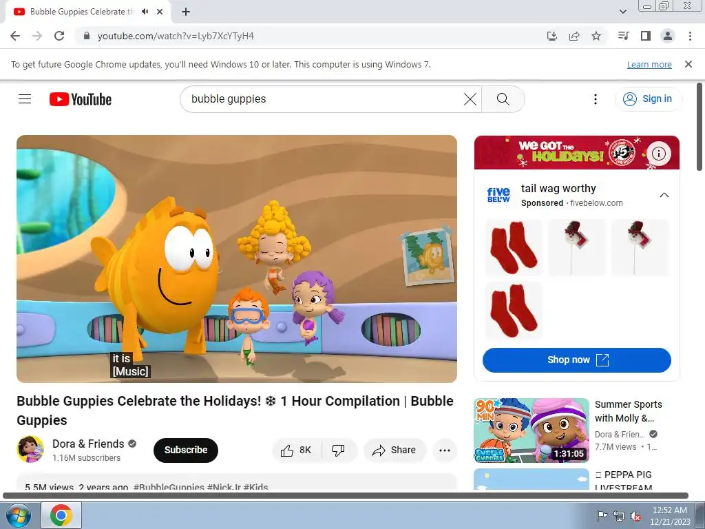This screenshot has height=529, width=705.
Task: Open tab search dropdown arrow
Action: (x=622, y=12)
